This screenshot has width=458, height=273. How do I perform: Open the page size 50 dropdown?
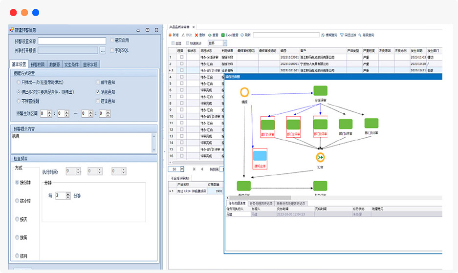[182, 169]
